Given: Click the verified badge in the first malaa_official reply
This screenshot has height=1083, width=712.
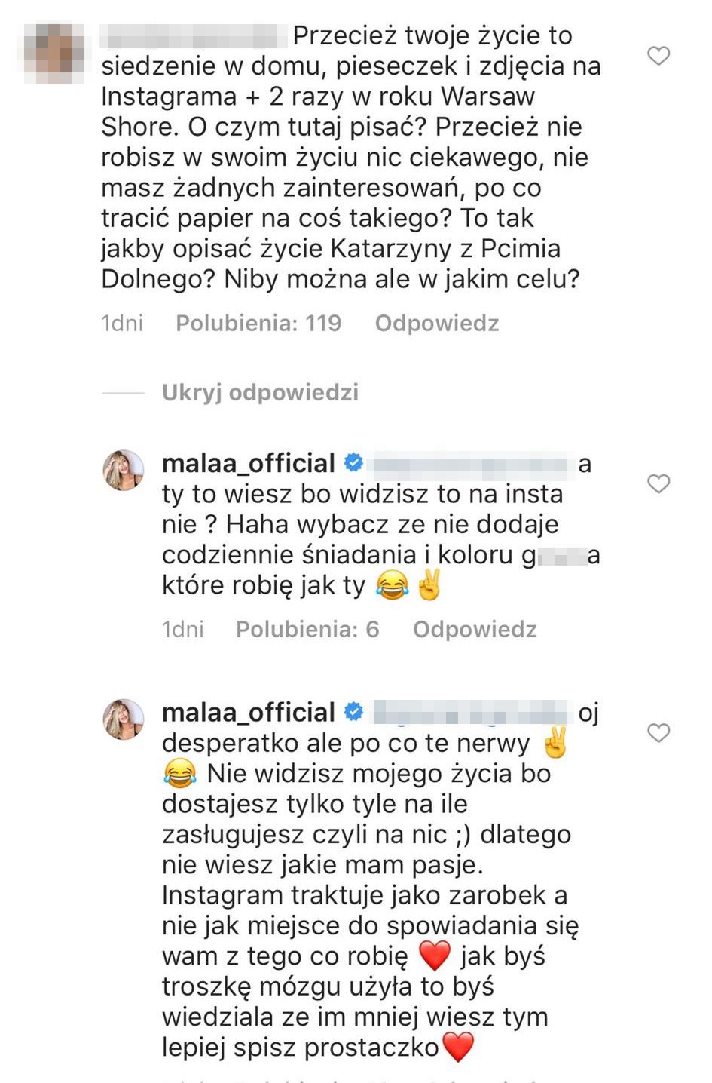Looking at the screenshot, I should [353, 462].
